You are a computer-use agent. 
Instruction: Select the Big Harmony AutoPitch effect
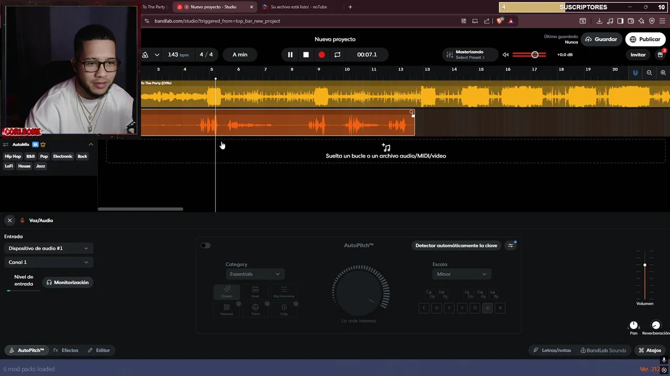pos(284,292)
